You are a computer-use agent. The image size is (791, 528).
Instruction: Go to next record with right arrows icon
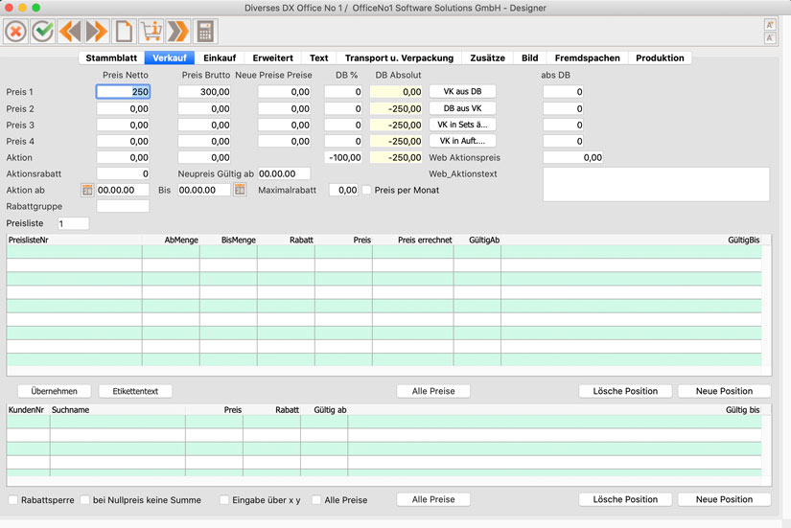click(96, 32)
